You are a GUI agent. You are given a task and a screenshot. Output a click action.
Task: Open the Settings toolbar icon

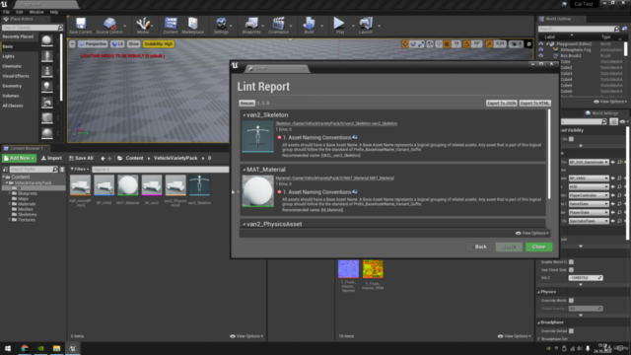tap(221, 26)
